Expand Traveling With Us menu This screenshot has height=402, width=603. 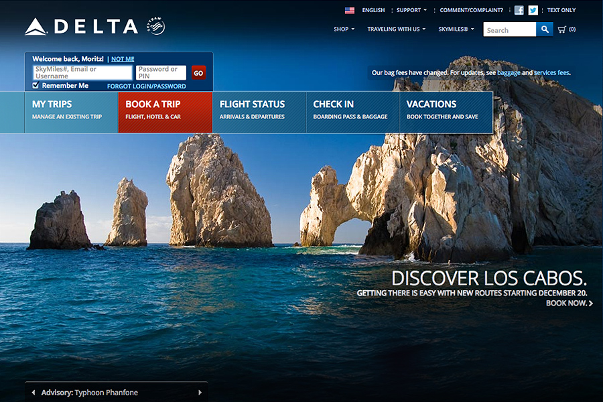[397, 29]
